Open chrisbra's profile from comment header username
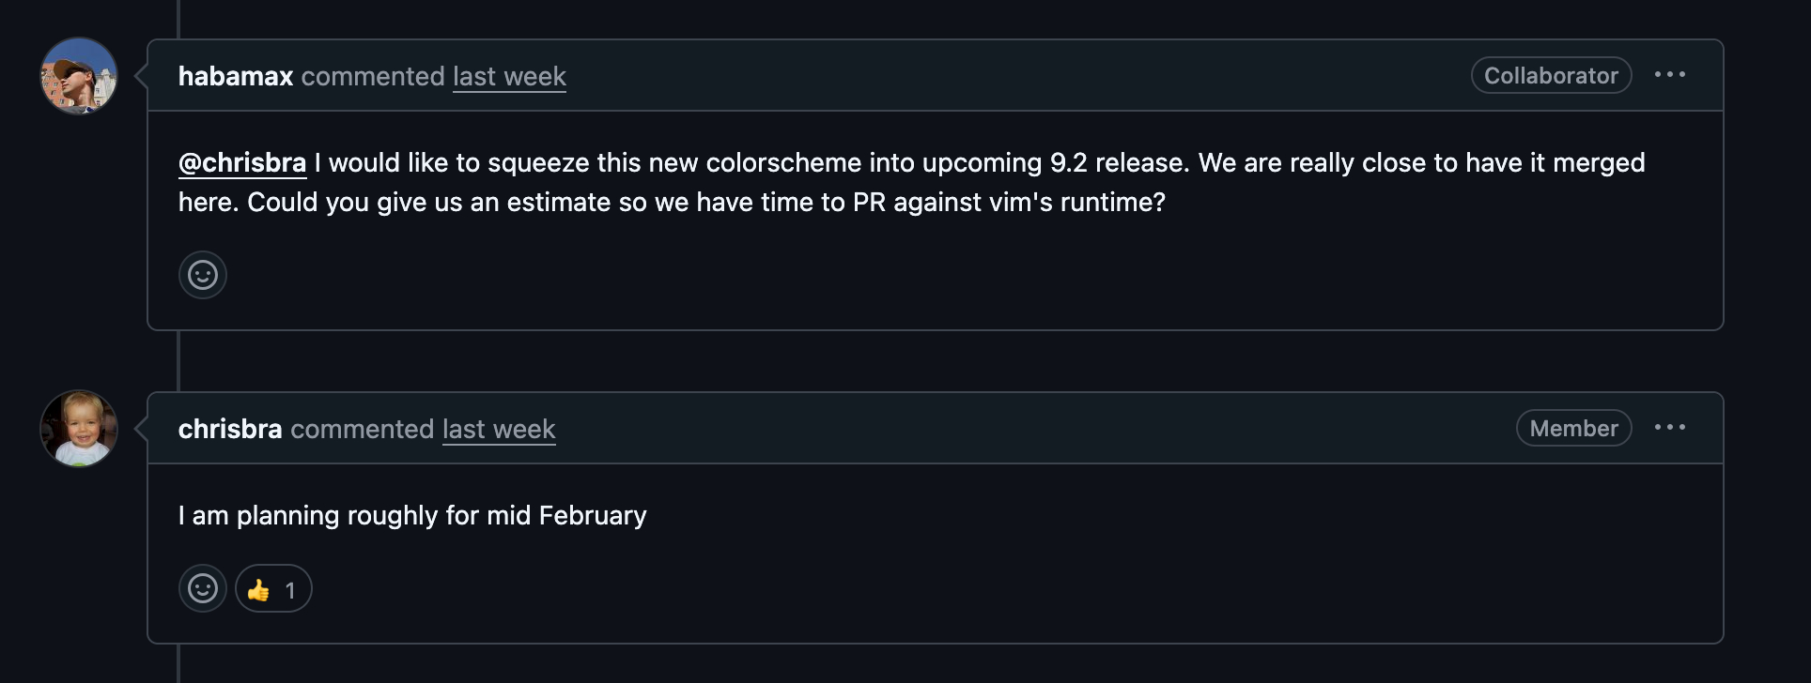This screenshot has width=1811, height=683. [x=230, y=429]
